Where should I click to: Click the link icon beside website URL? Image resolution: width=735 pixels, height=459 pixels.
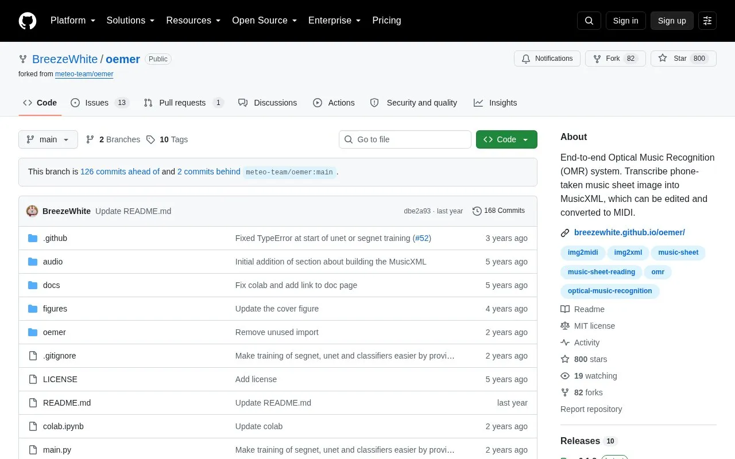point(565,233)
